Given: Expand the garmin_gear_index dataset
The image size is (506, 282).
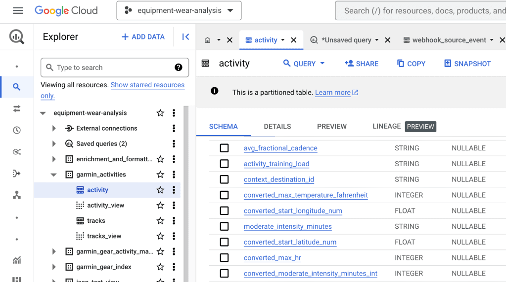Looking at the screenshot, I should coord(54,267).
